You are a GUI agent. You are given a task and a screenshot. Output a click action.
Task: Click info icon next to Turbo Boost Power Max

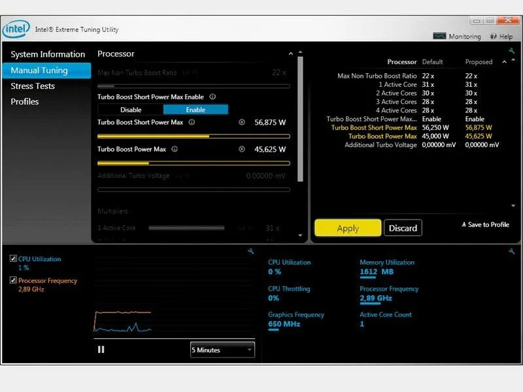pyautogui.click(x=175, y=149)
